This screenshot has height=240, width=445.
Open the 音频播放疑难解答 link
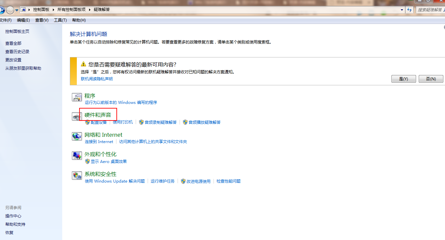(x=204, y=122)
